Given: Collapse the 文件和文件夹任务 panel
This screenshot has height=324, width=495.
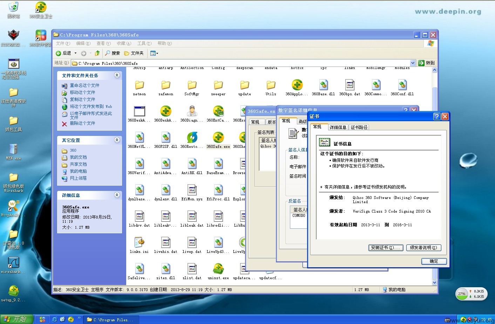Looking at the screenshot, I should tap(117, 75).
